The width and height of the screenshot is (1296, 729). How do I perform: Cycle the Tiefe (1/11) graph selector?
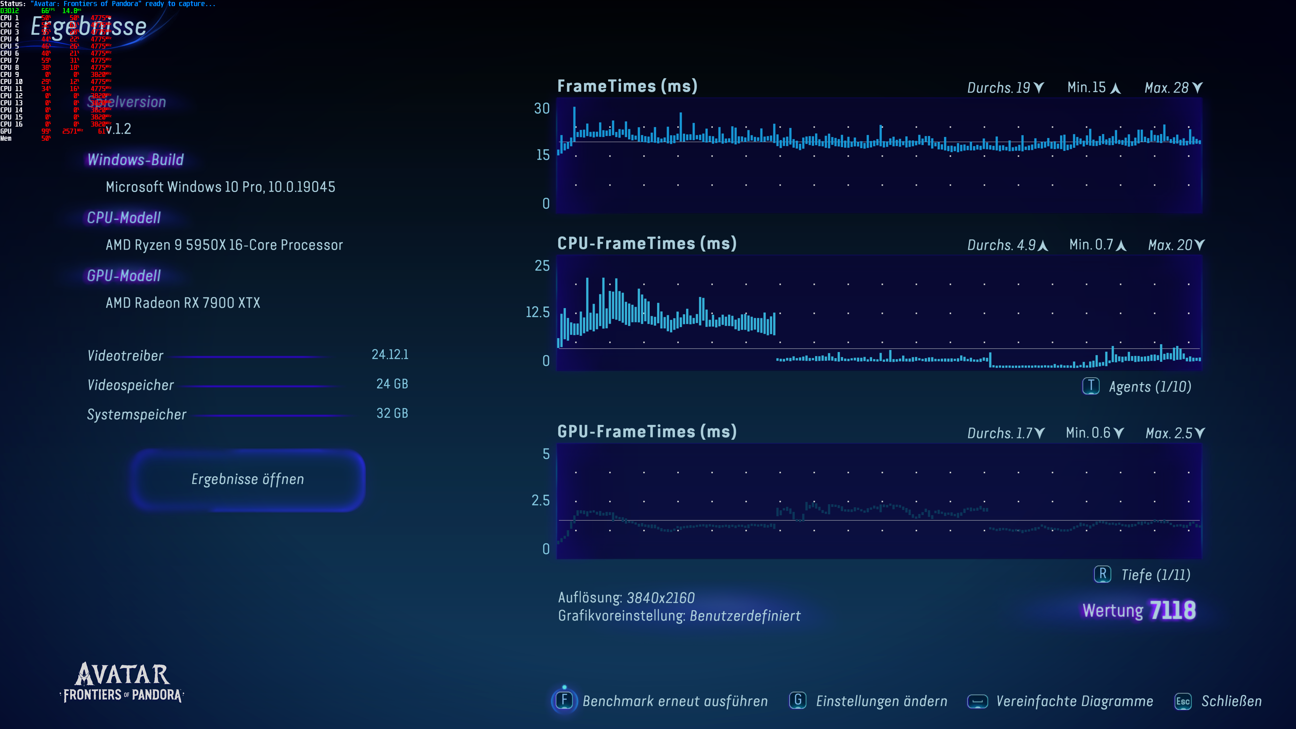(1156, 575)
